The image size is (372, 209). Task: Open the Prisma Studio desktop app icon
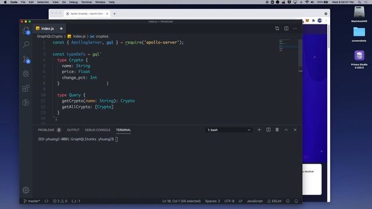[359, 59]
